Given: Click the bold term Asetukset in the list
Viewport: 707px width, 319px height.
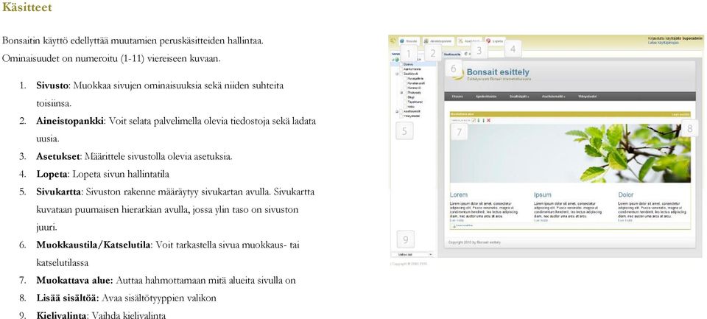Looking at the screenshot, I should (x=59, y=157).
